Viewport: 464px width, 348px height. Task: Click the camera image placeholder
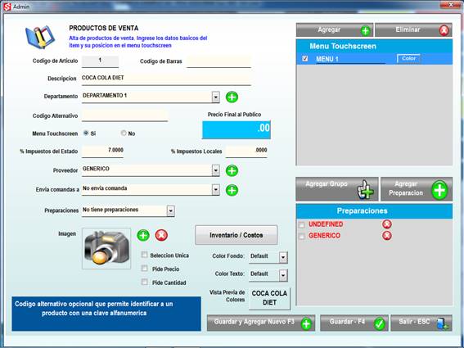click(106, 248)
